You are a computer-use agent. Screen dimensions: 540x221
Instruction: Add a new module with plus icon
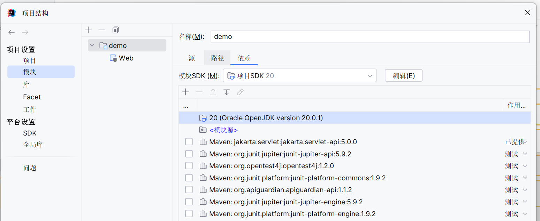tap(89, 30)
